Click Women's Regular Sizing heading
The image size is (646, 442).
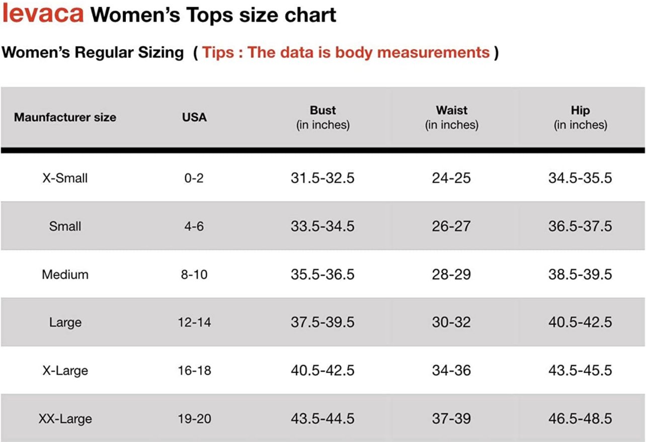click(93, 52)
